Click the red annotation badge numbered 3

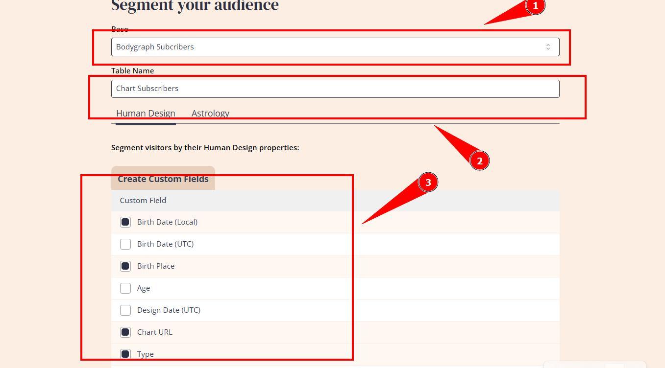tap(428, 183)
